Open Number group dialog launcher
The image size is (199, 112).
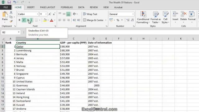click(x=134, y=26)
